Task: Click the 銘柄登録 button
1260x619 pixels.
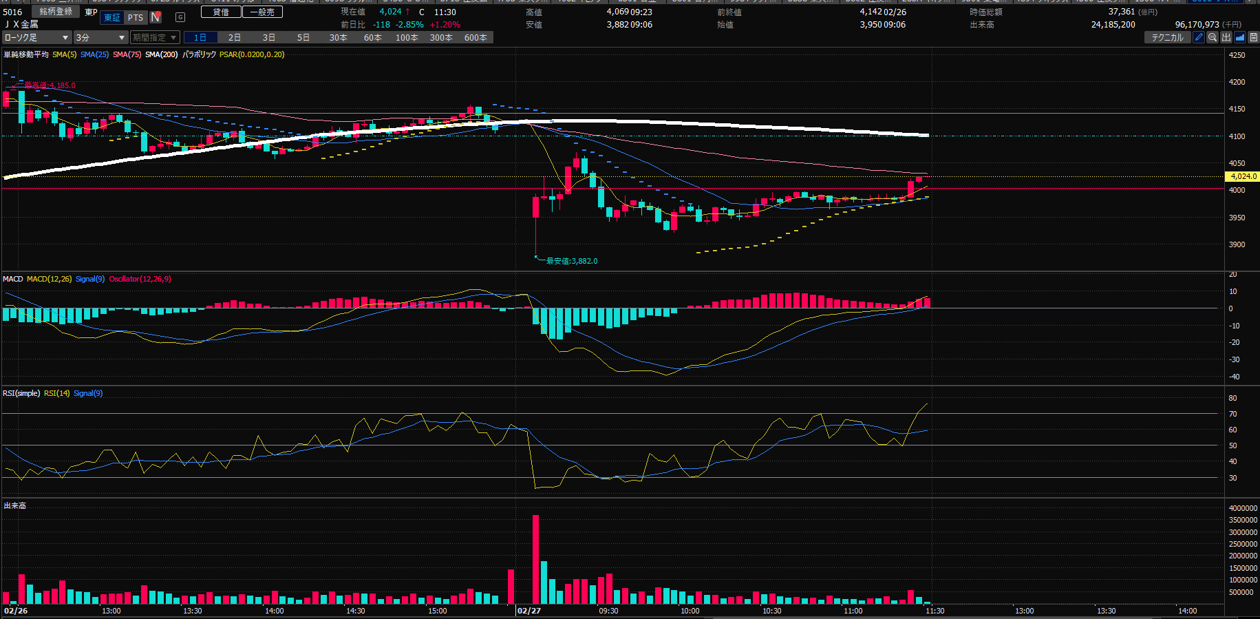Action: [x=56, y=12]
